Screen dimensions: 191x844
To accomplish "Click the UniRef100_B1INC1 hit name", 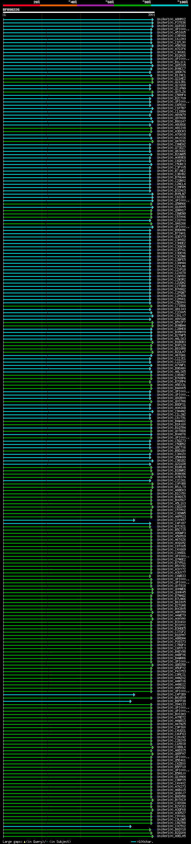I will (171, 75).
